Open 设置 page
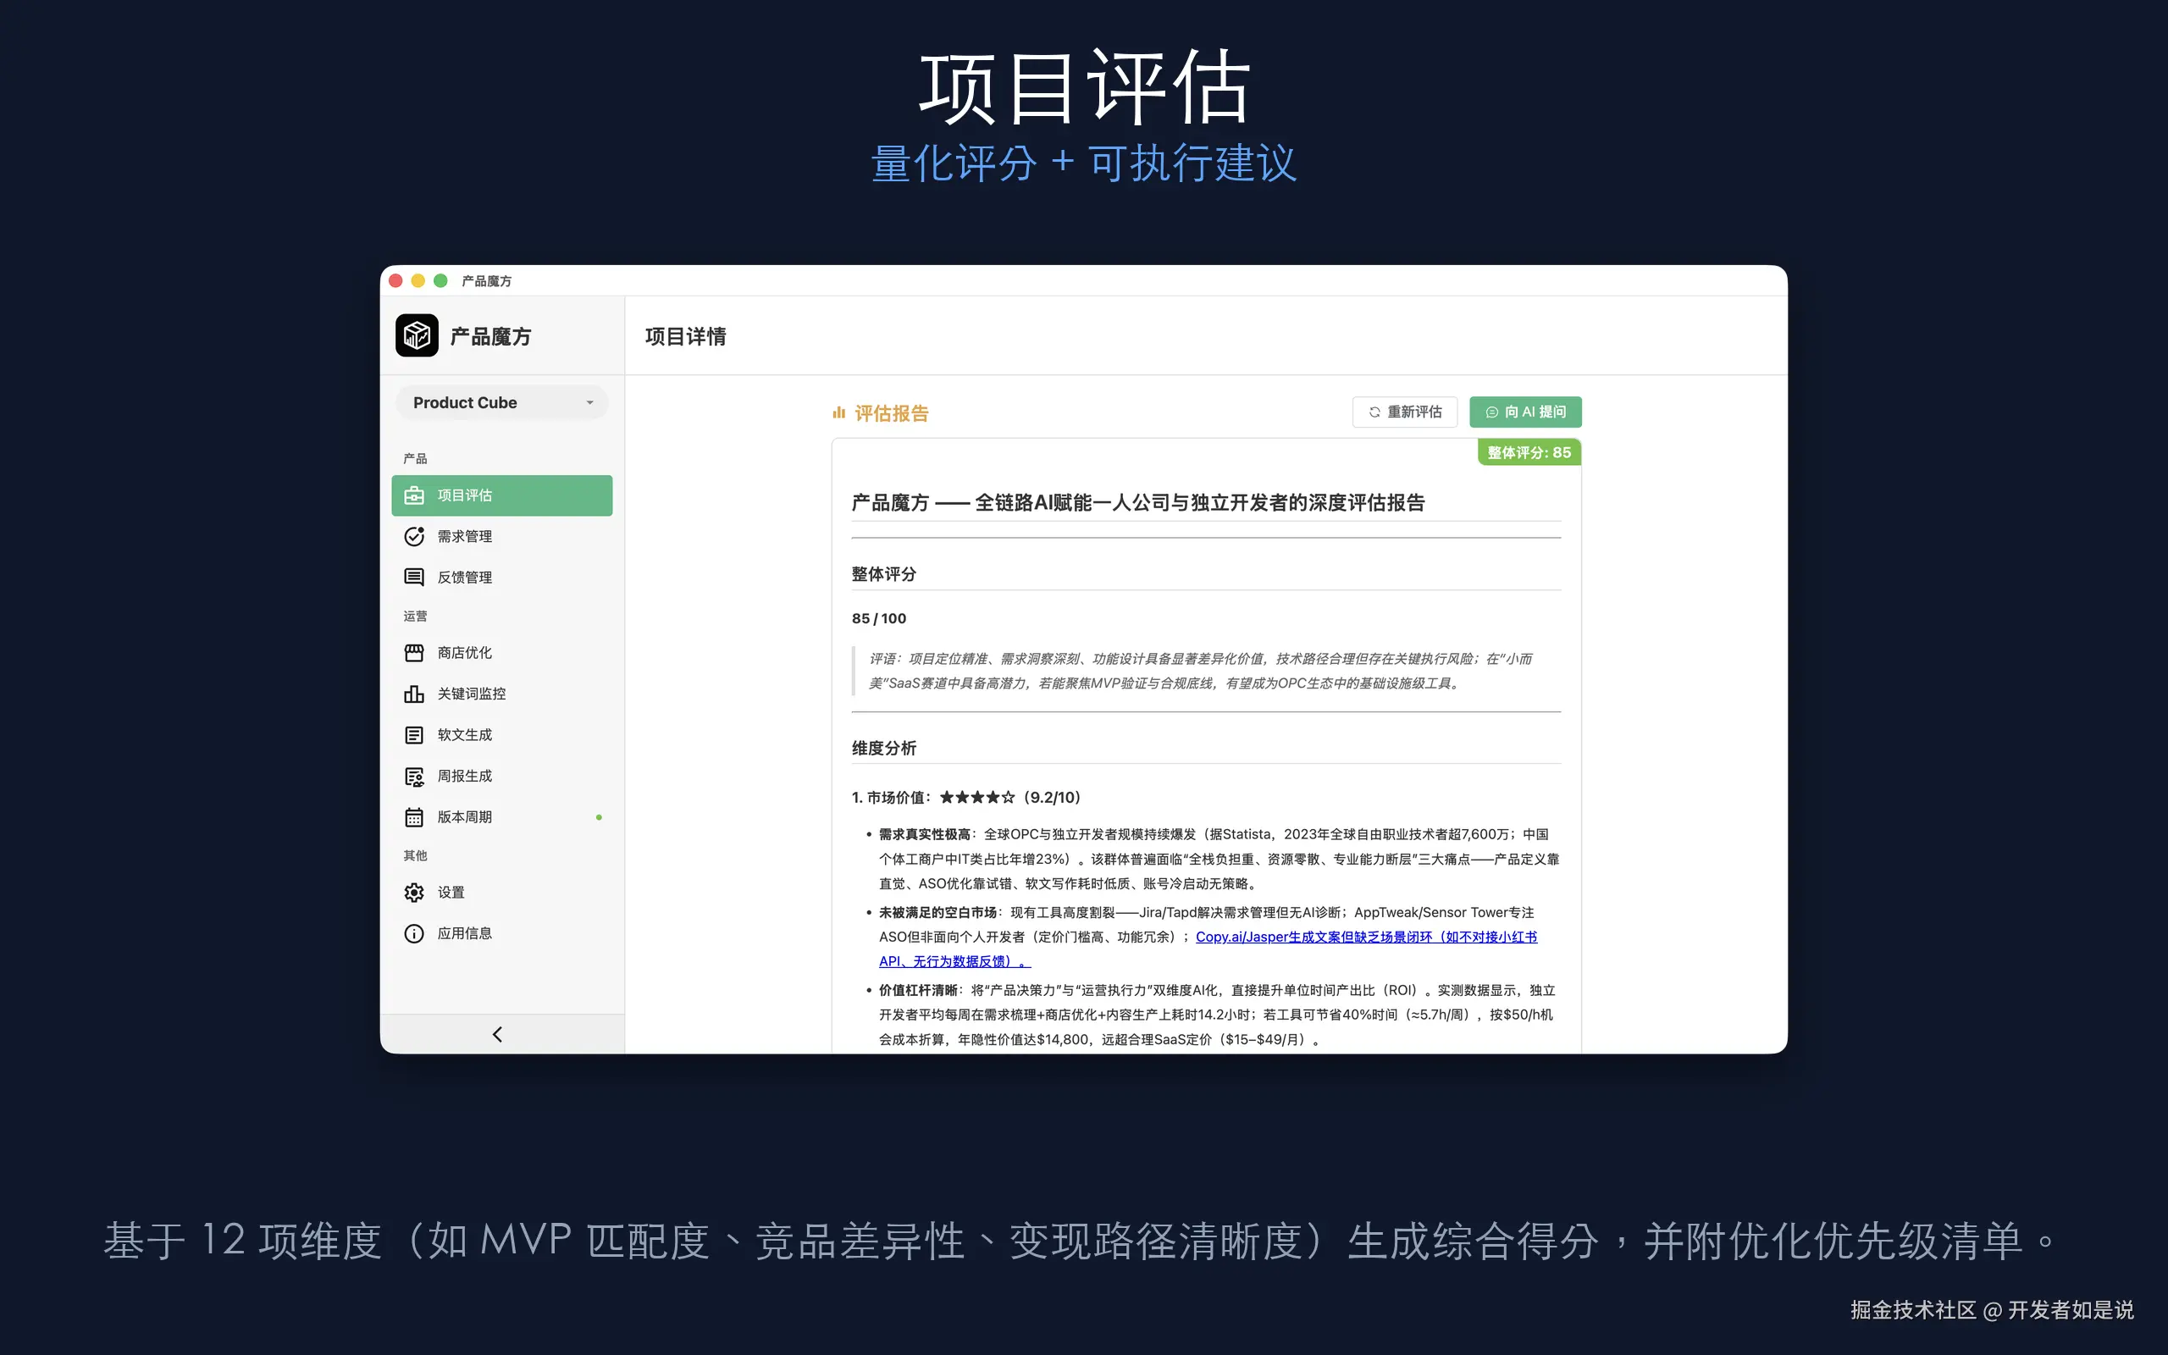The height and width of the screenshot is (1355, 2168). tap(501, 893)
